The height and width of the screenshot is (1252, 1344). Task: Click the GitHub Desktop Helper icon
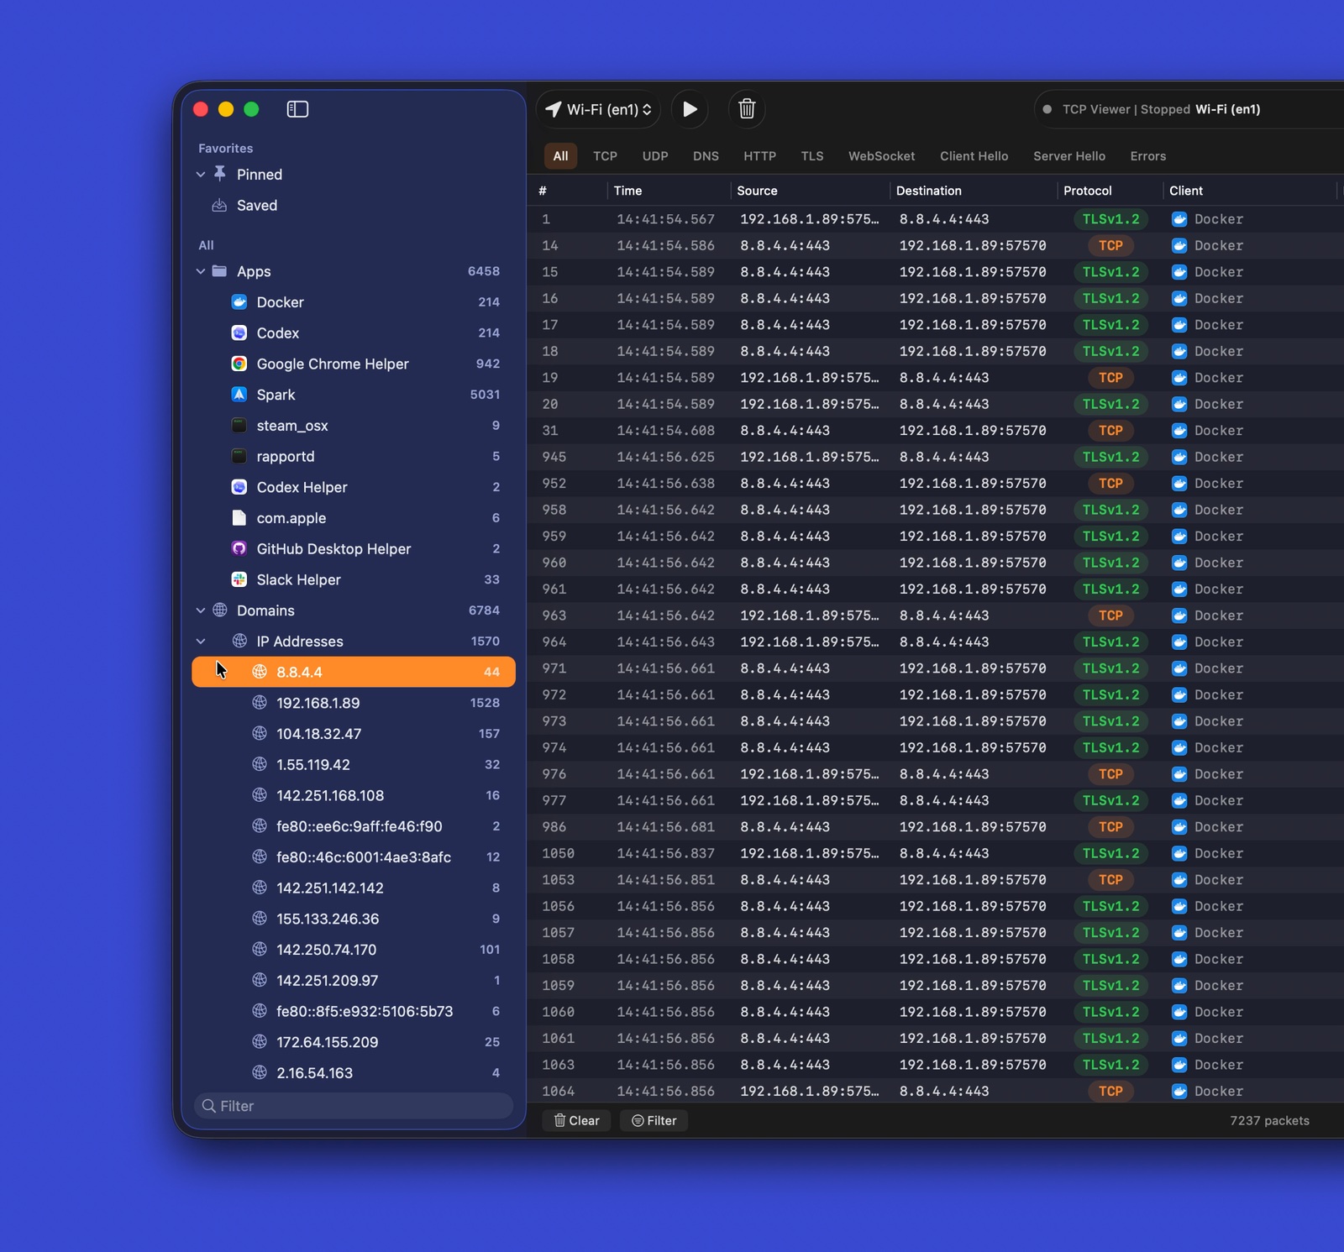pyautogui.click(x=239, y=548)
